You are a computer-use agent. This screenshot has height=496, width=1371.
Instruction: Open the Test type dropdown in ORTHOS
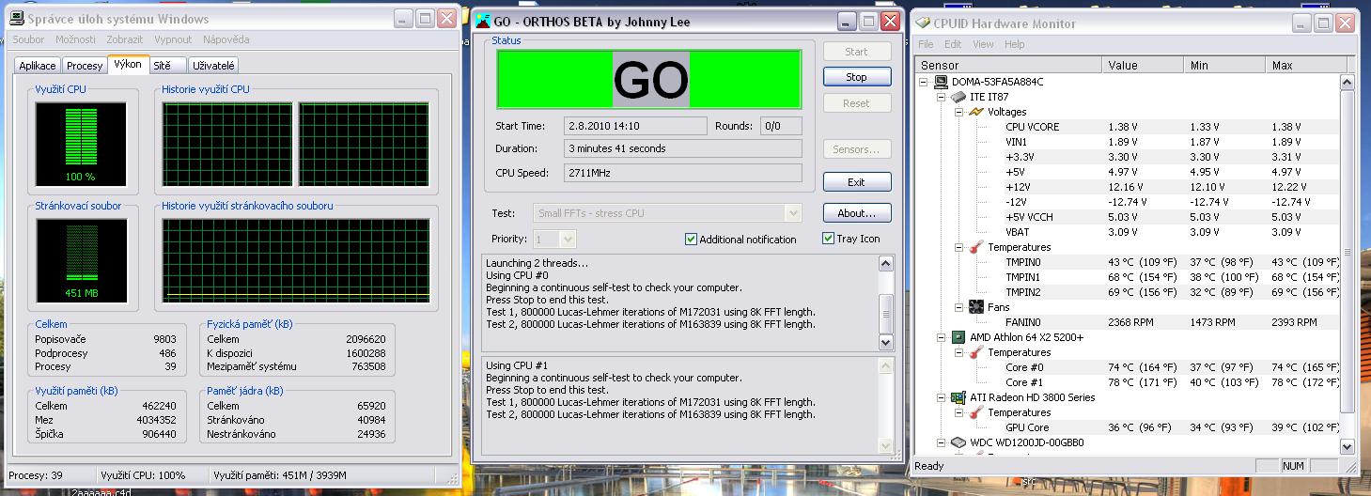point(793,213)
